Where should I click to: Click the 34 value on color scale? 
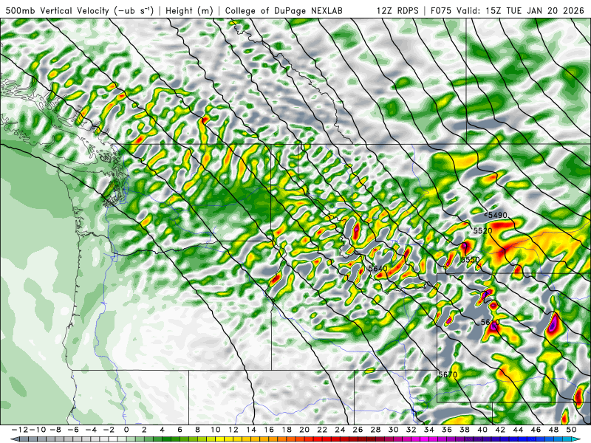point(429,430)
